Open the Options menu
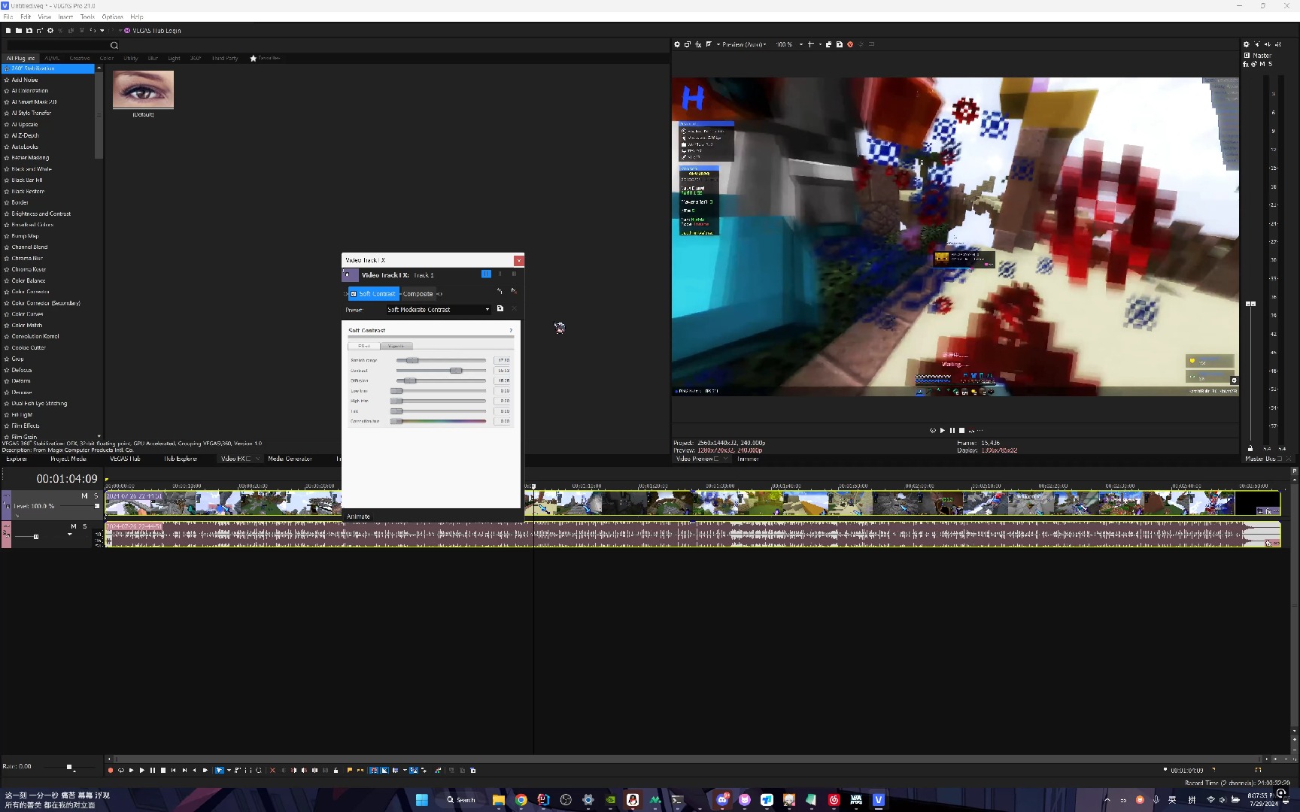1300x812 pixels. pyautogui.click(x=112, y=17)
